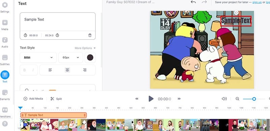This screenshot has height=131, width=270.
Task: Click the Sample Text clip right handle
Action: (x=85, y=115)
